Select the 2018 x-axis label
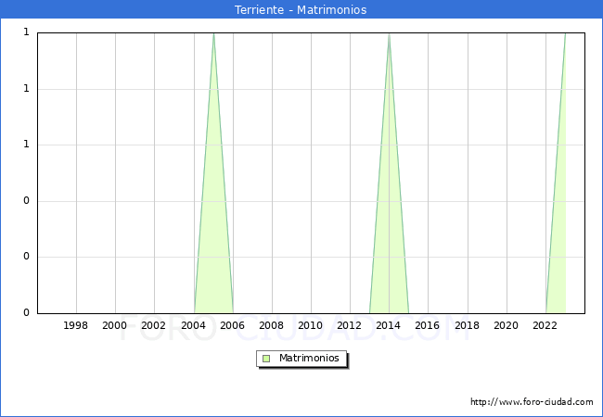The height and width of the screenshot is (417, 603). 467,325
